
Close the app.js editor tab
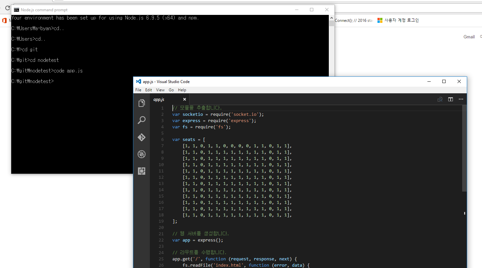tap(185, 99)
